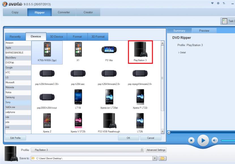Screen dimensions: 235x164
Task: Switch to the Ripper module tab
Action: coord(40,12)
